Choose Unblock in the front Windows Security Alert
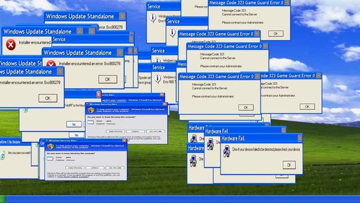This screenshot has width=360, height=203. [x=95, y=167]
